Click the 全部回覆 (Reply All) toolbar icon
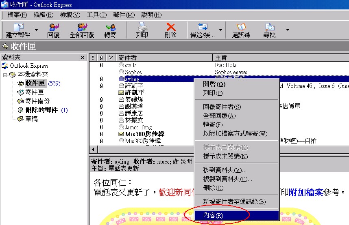 pos(82,27)
